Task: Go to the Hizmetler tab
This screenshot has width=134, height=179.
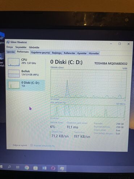Action: pyautogui.click(x=94, y=53)
